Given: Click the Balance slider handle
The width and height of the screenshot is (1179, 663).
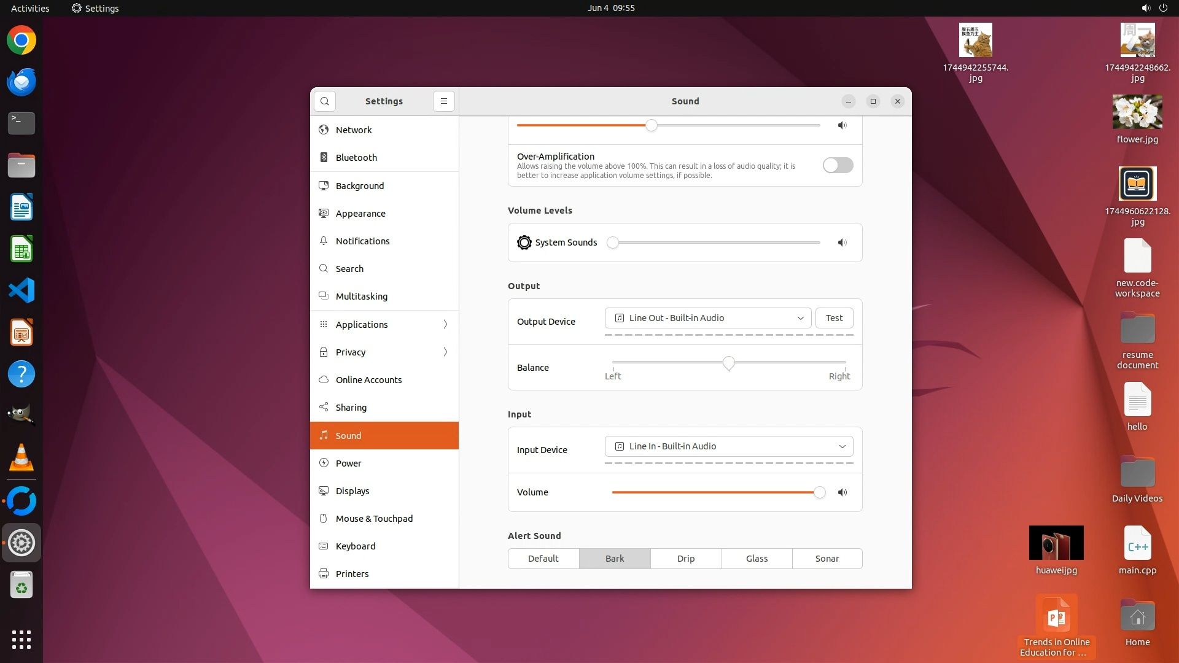Looking at the screenshot, I should tap(728, 363).
